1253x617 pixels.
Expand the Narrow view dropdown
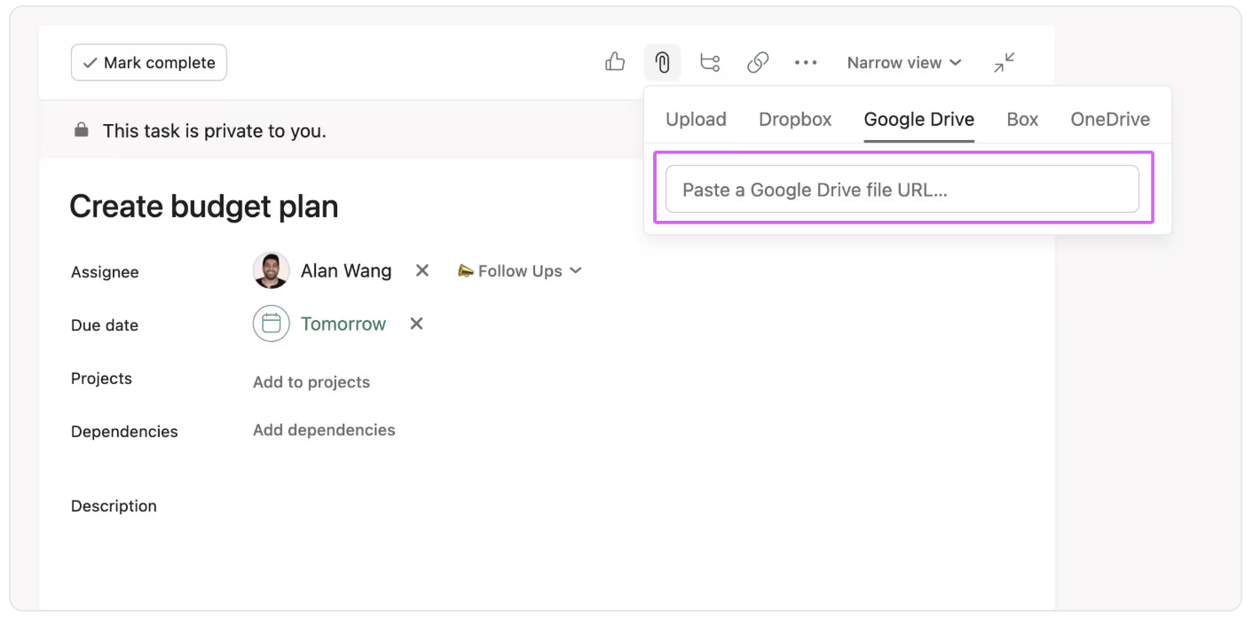[903, 63]
